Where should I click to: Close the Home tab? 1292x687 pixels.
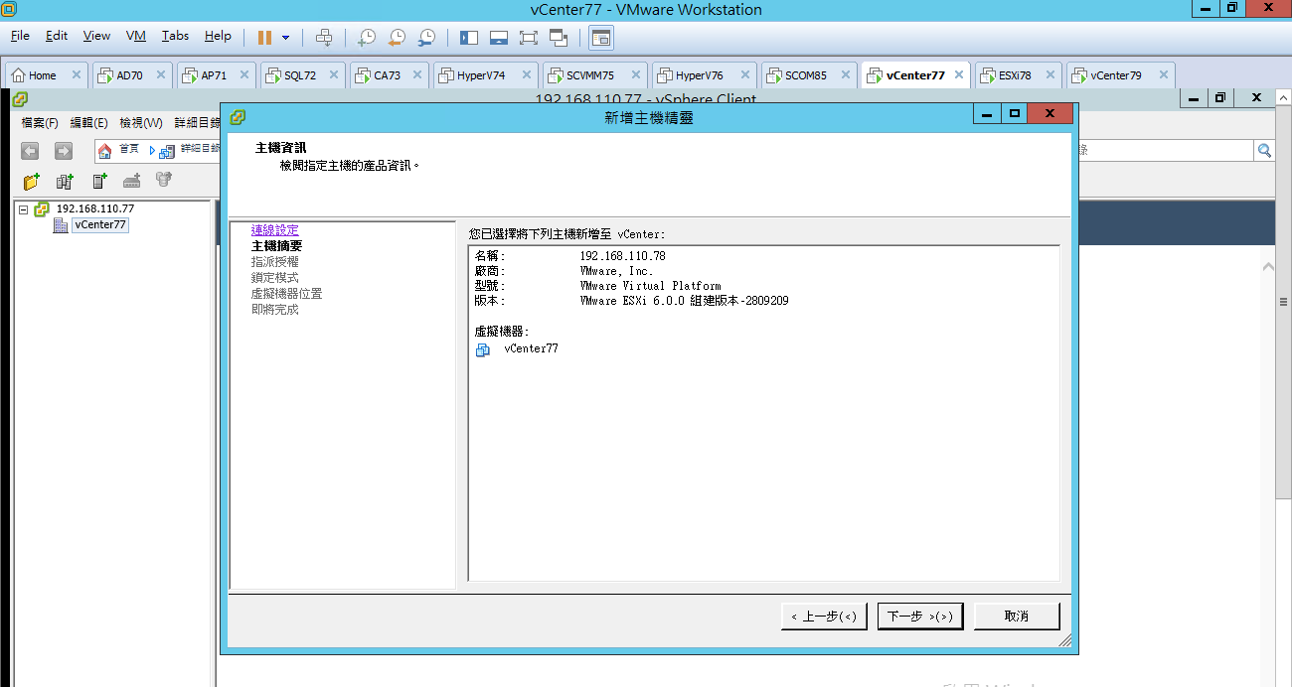pos(77,75)
